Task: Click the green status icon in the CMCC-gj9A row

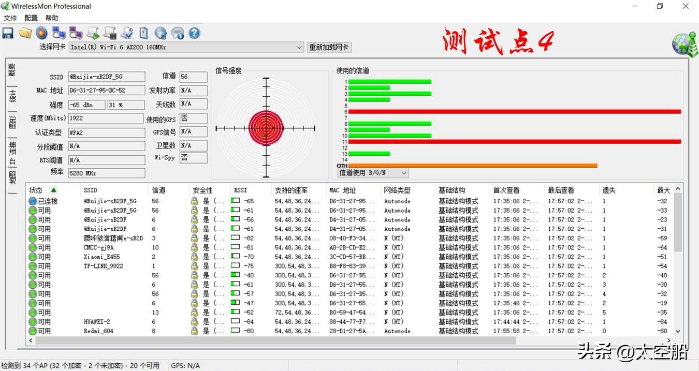Action: click(x=33, y=248)
